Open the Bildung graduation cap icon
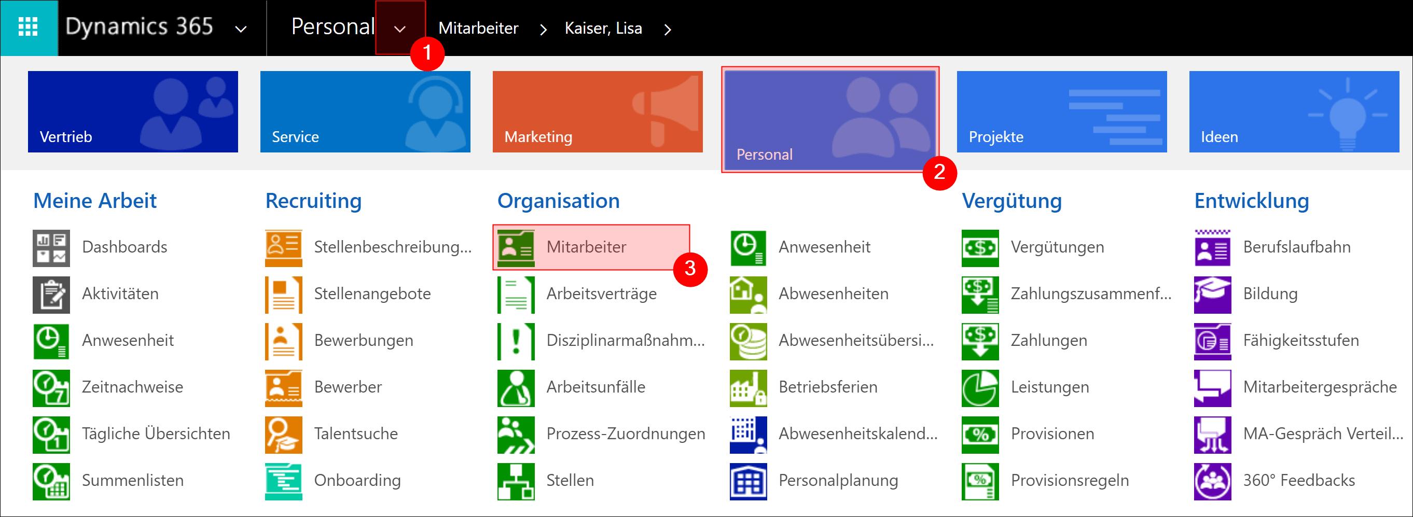The image size is (1413, 517). click(1213, 295)
